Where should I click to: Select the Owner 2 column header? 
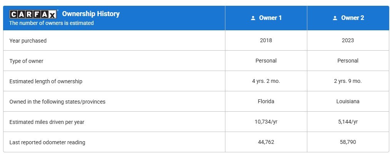click(x=352, y=18)
